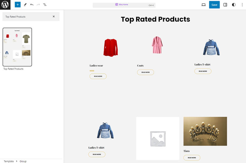
Task: Open the block inserter
Action: click(18, 4)
